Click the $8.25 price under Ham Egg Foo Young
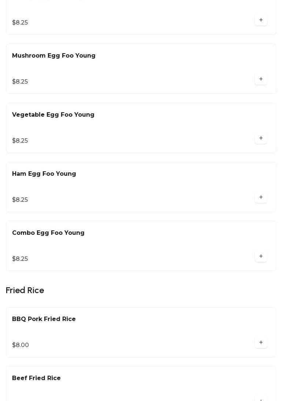This screenshot has width=282, height=401. coord(20,200)
